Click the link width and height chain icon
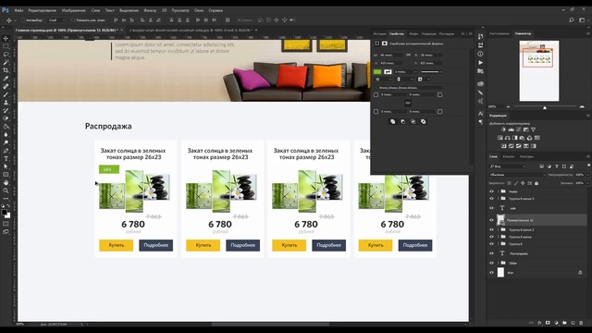 [408, 55]
